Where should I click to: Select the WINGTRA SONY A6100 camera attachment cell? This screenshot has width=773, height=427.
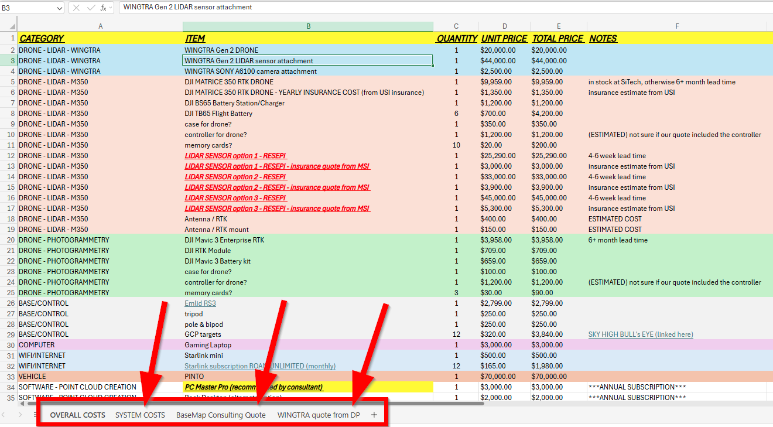(x=308, y=71)
